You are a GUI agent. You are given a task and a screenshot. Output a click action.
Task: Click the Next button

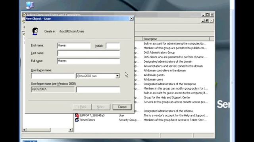click(101, 107)
